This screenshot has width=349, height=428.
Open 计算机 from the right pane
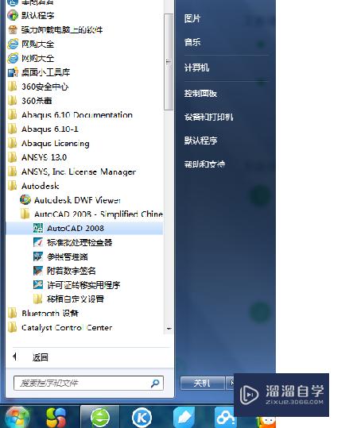(x=197, y=67)
